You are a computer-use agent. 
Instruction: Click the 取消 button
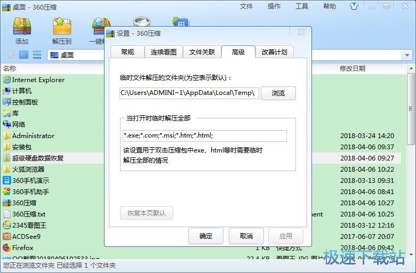[246, 236]
